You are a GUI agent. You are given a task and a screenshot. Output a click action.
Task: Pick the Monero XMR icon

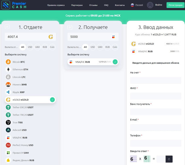(8, 85)
